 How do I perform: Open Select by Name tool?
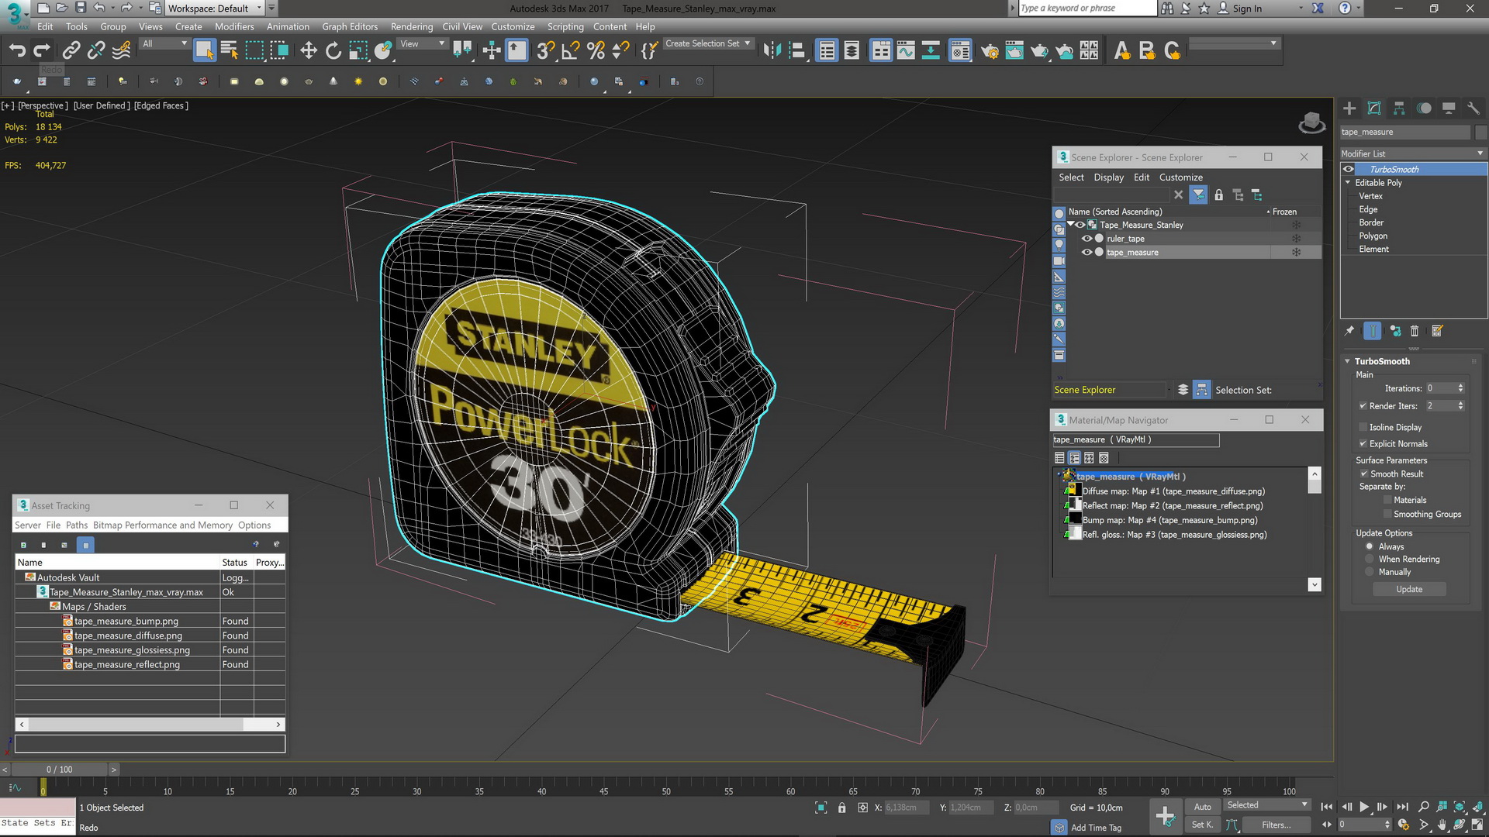point(229,51)
